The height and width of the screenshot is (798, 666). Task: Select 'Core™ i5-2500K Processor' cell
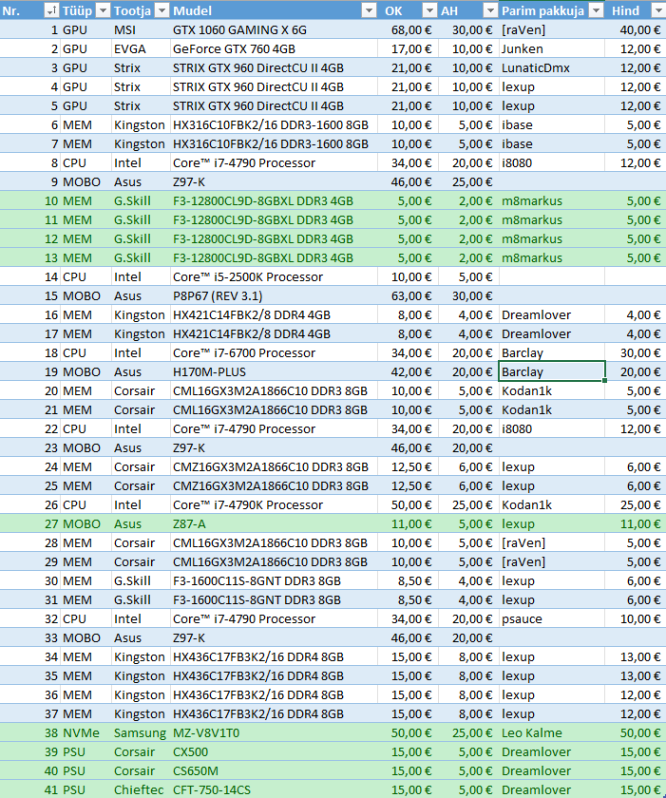pyautogui.click(x=274, y=276)
